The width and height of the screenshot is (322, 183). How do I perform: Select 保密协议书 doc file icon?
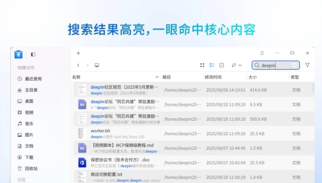[x=82, y=163]
